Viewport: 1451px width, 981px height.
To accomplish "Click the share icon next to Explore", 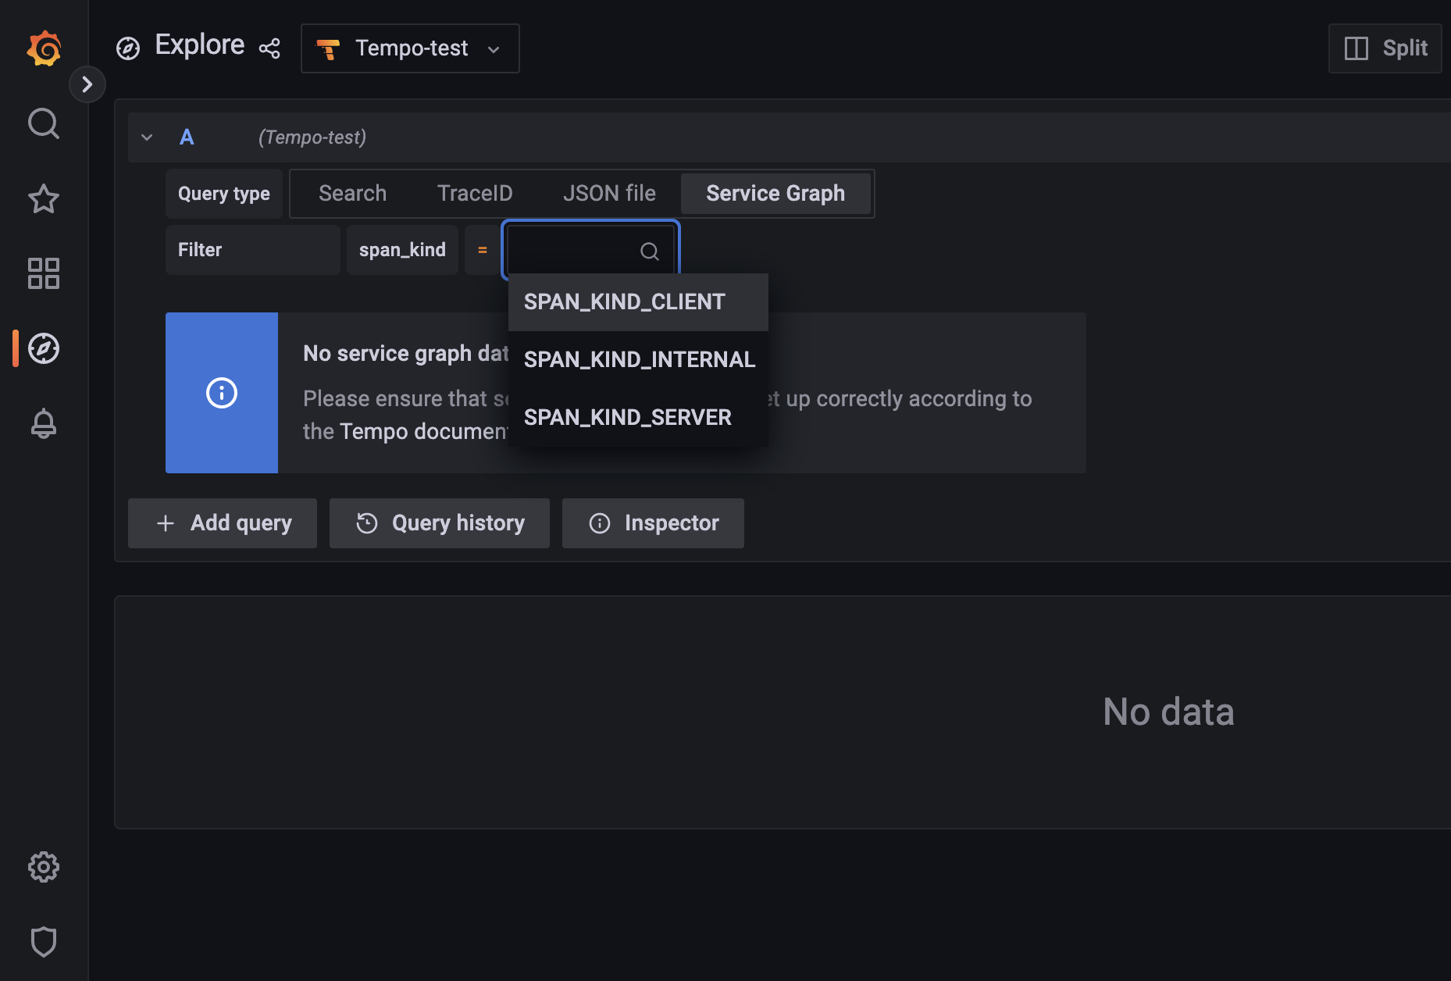I will point(269,48).
